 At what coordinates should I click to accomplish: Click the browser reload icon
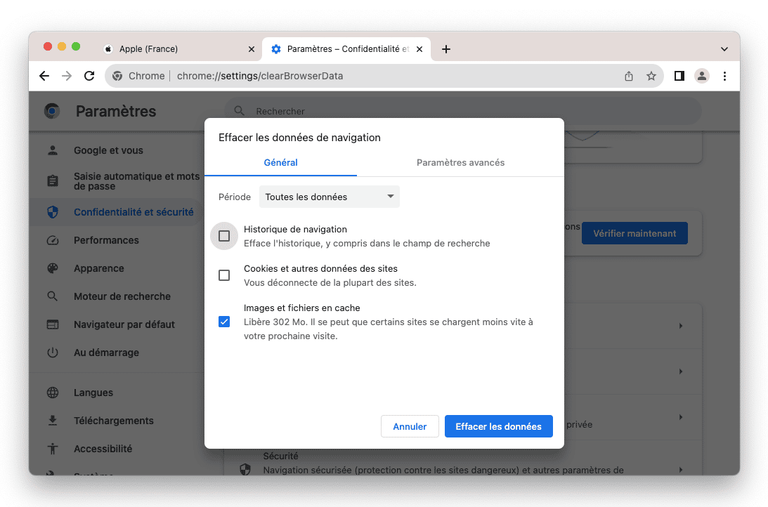89,76
